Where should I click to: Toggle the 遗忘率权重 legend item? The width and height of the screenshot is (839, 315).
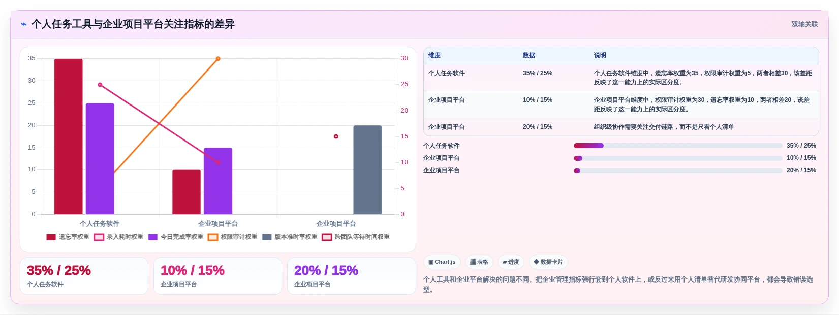pos(68,237)
